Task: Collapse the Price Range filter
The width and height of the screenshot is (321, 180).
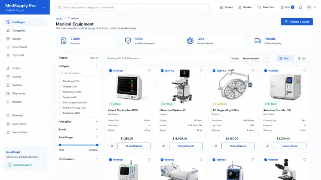Action: coord(97,137)
